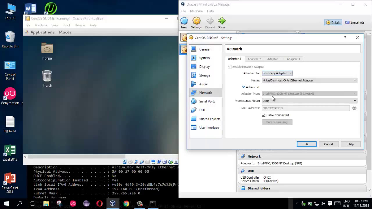Image resolution: width=372 pixels, height=209 pixels.
Task: Click OK button in Settings dialog
Action: pyautogui.click(x=307, y=144)
